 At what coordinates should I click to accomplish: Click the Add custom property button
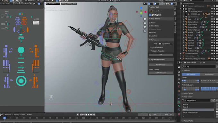[161, 55]
